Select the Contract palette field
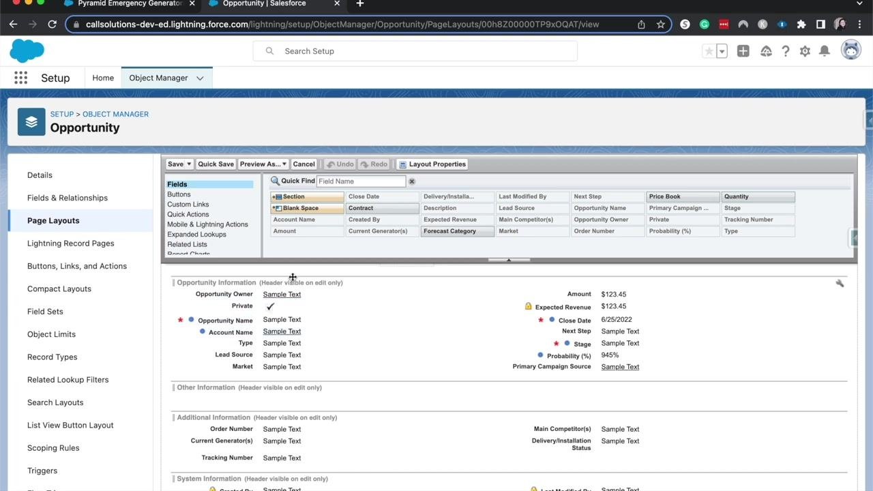 (382, 208)
